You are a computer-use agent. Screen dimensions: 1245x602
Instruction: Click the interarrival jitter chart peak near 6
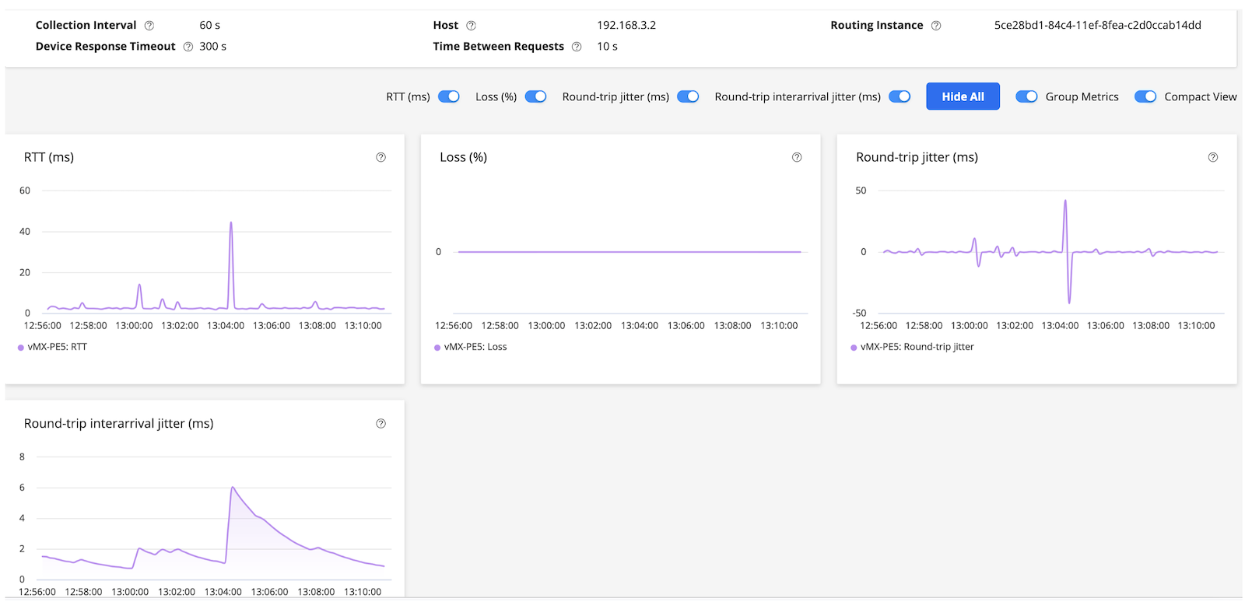[x=233, y=488]
